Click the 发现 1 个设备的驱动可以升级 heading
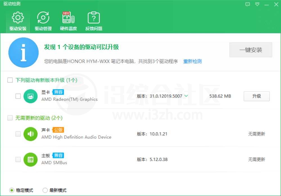The height and width of the screenshot is (196, 281). [x=81, y=47]
